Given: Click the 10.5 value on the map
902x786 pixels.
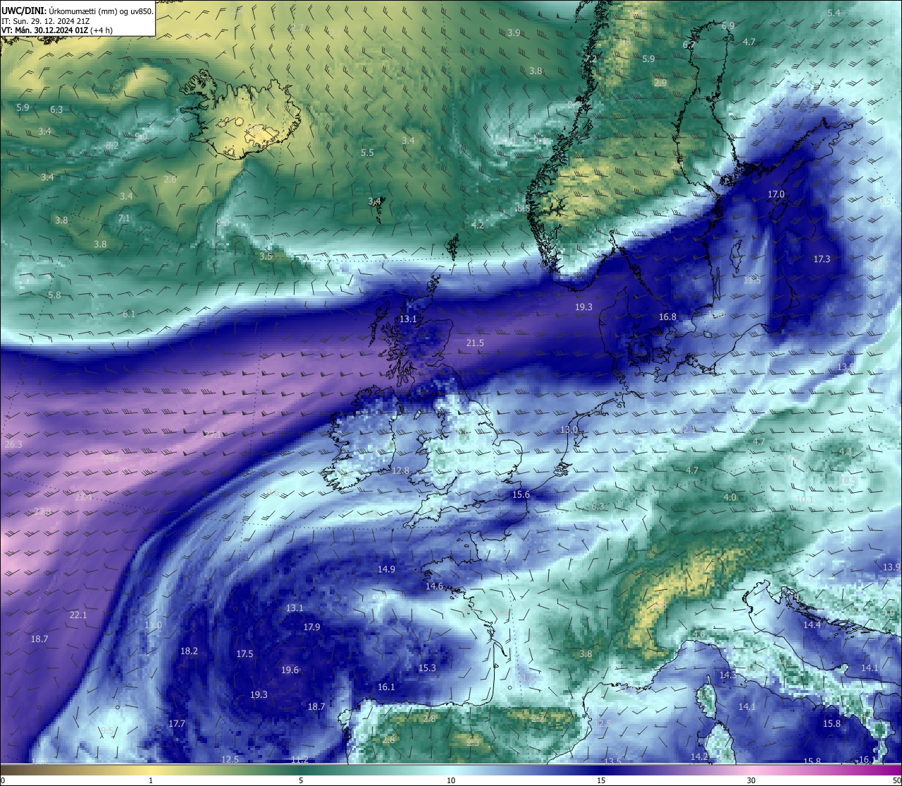Looking at the screenshot, I should click(848, 481).
